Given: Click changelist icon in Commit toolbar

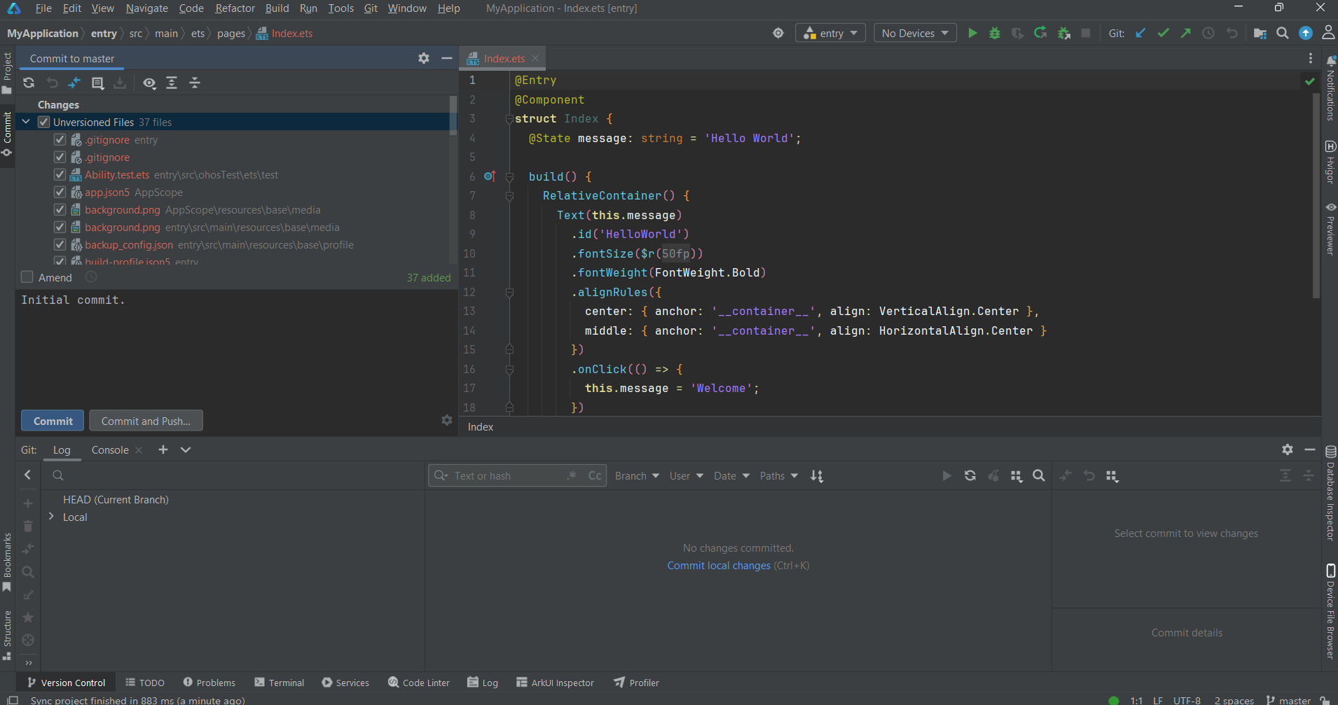Looking at the screenshot, I should [x=97, y=83].
